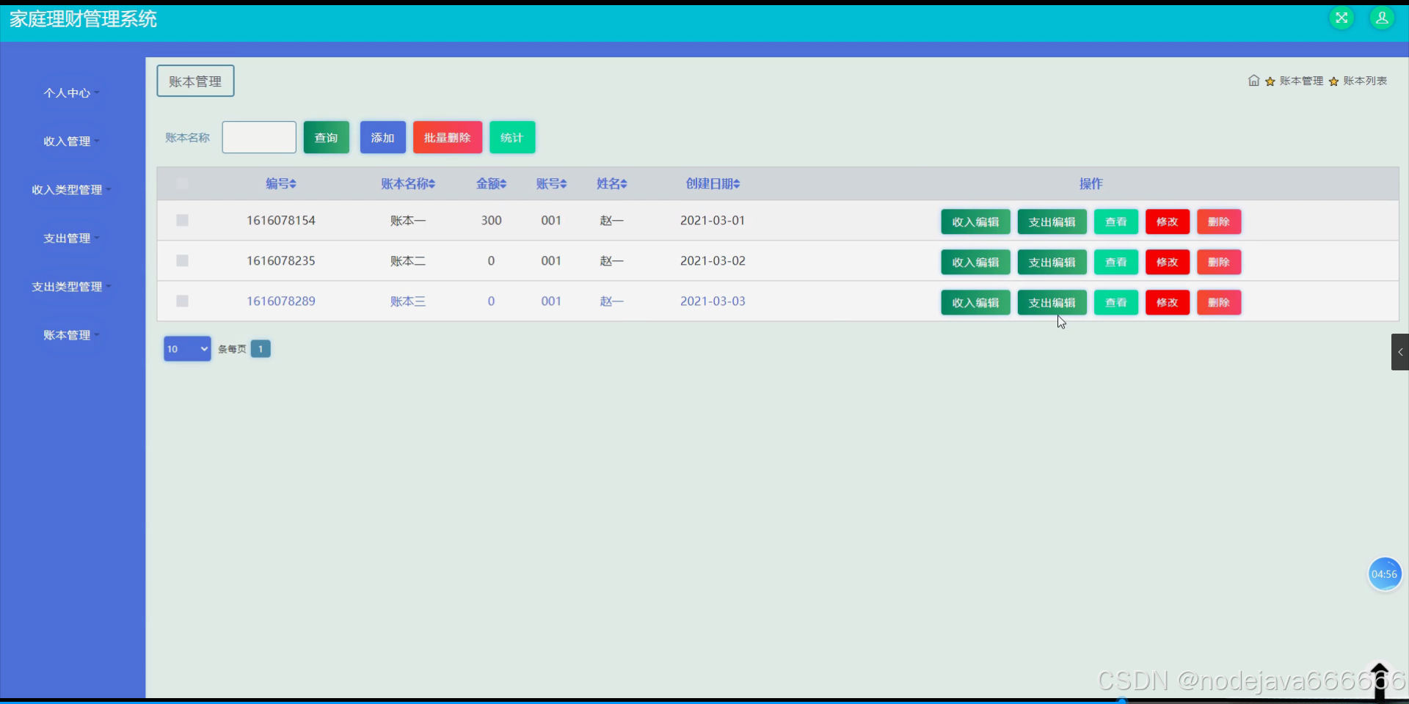Click the 04:56 timer bubble

pos(1385,574)
